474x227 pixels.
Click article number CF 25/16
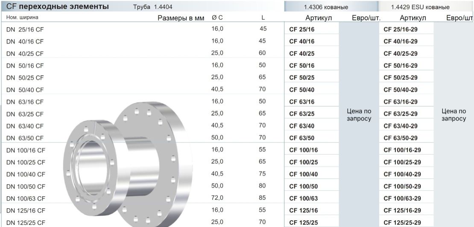click(x=301, y=29)
